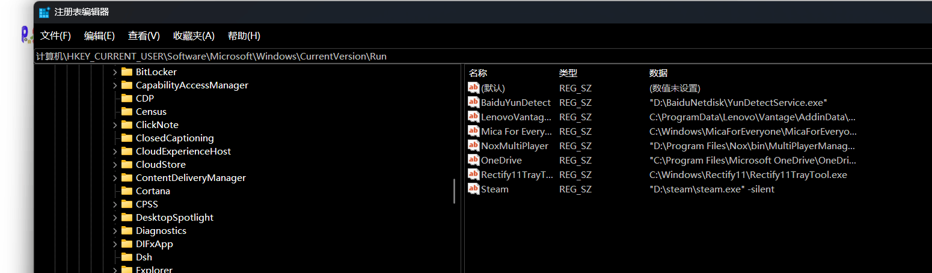
Task: Open the 查看(V) menu
Action: (144, 36)
